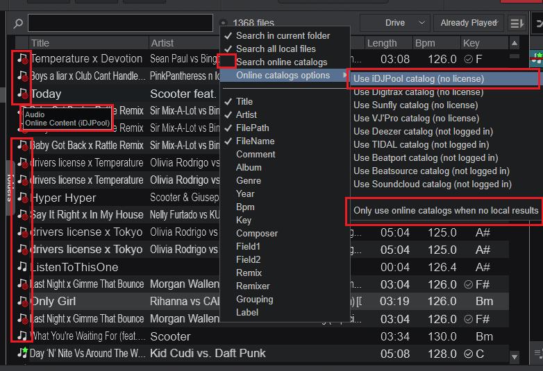Open search options dot button beside search box

[x=224, y=23]
